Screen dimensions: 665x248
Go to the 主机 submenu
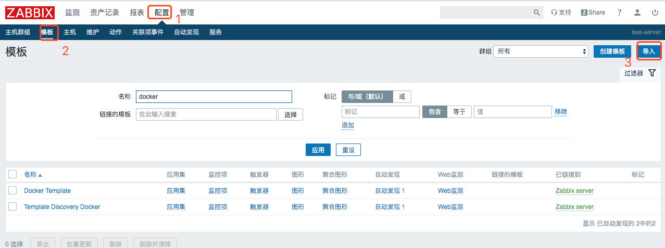(x=70, y=32)
